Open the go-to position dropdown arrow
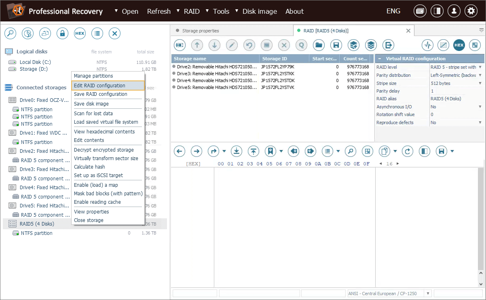Screen dimensions: 486x300 (x=224, y=151)
